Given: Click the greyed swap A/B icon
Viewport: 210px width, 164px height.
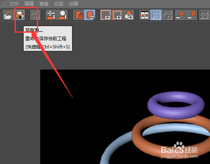Looking at the screenshot, I should [x=204, y=15].
